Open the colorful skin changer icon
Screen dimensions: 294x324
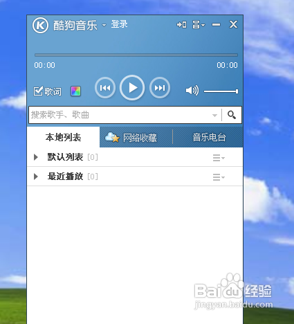point(75,91)
